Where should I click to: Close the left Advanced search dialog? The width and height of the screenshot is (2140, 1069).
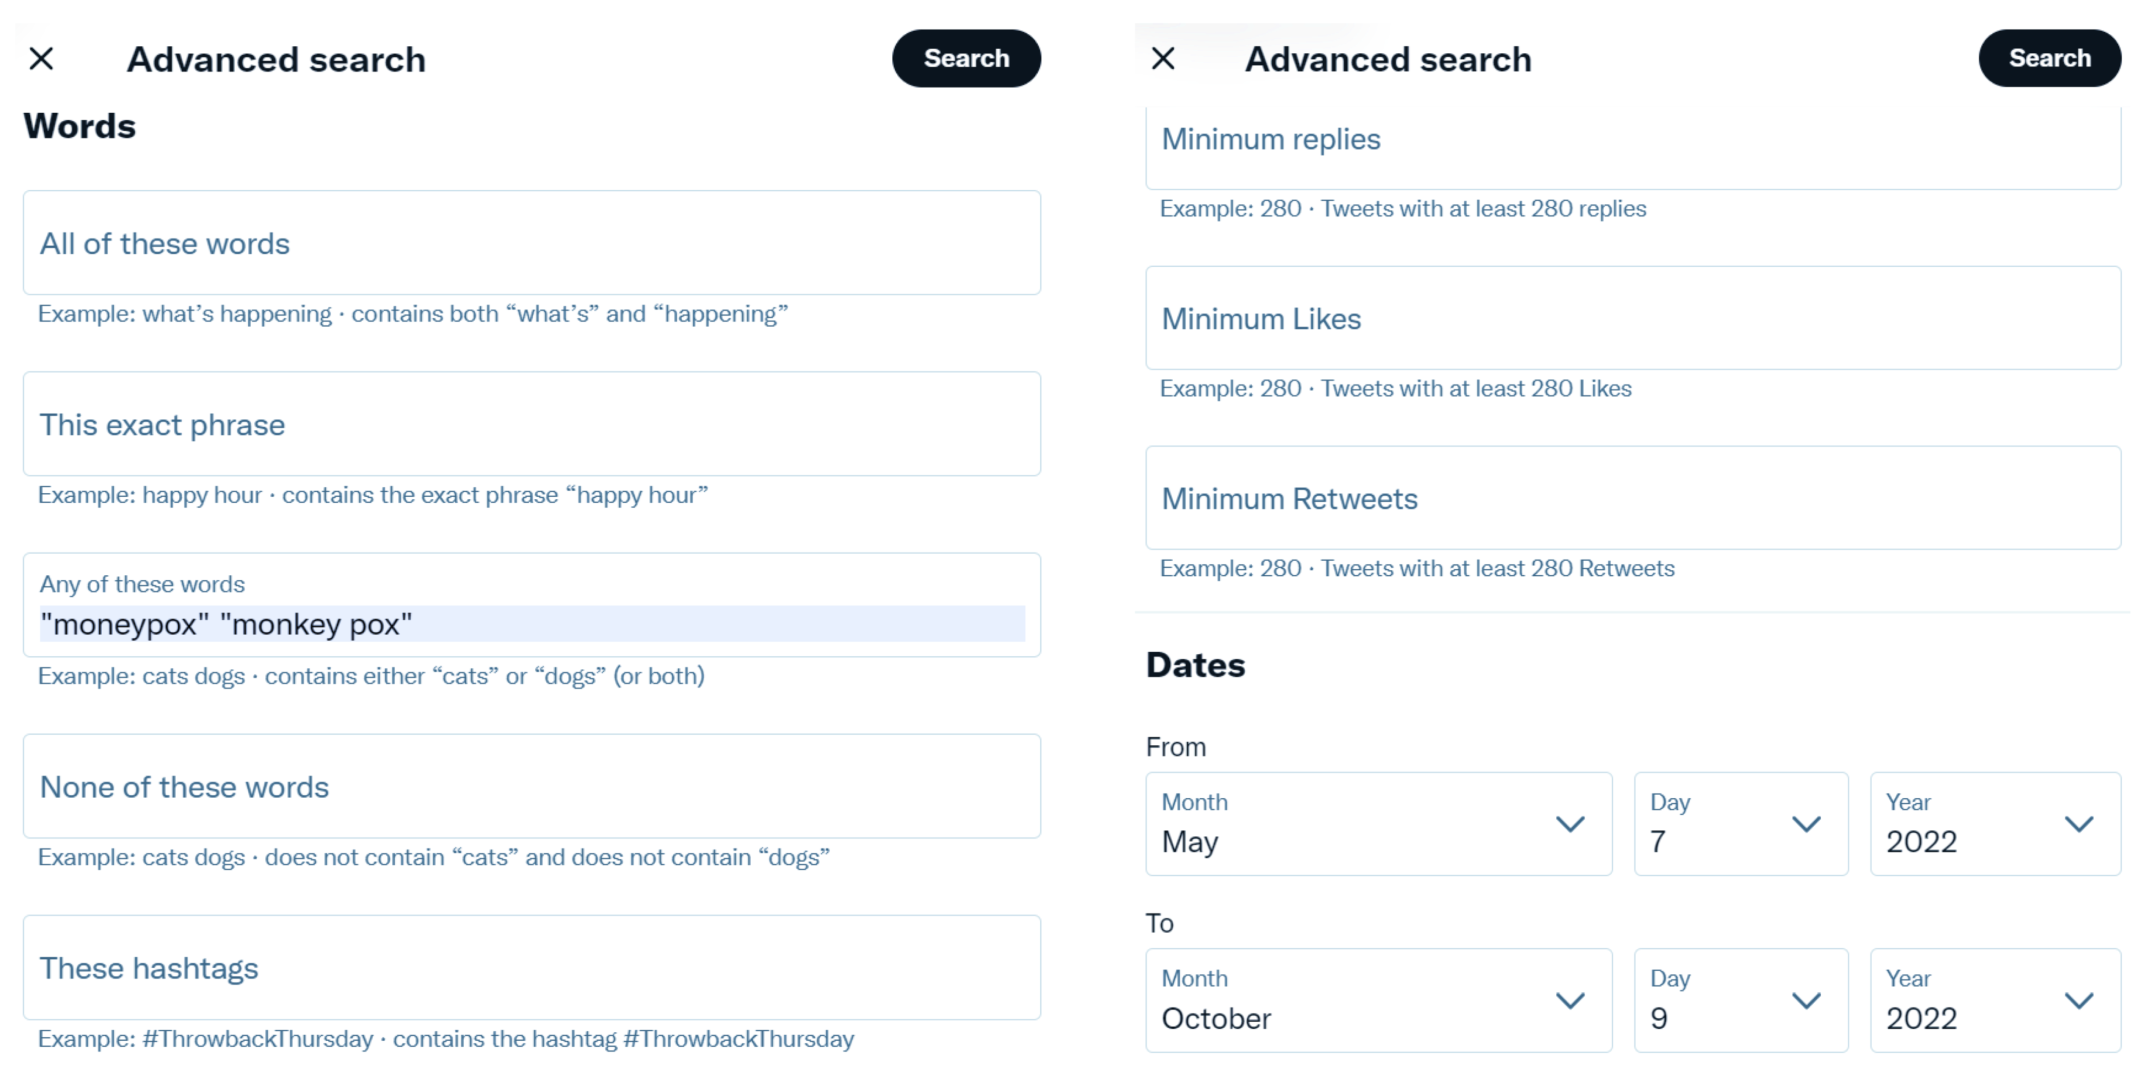41,59
